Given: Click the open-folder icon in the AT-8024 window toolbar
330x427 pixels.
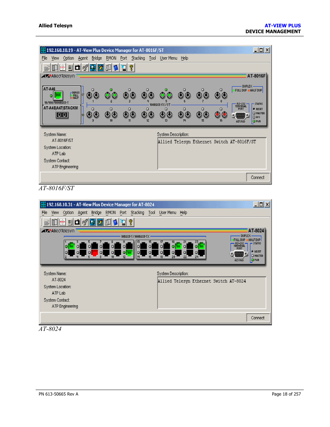Looking at the screenshot, I should [x=47, y=222].
